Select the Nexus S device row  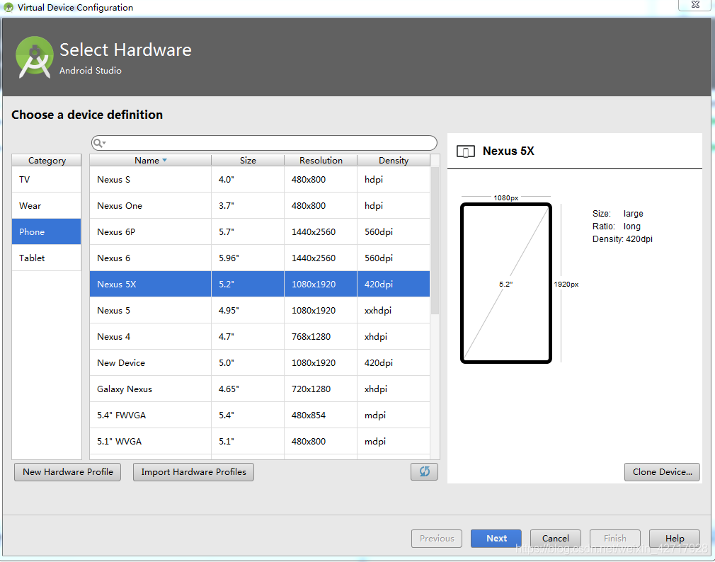click(260, 180)
